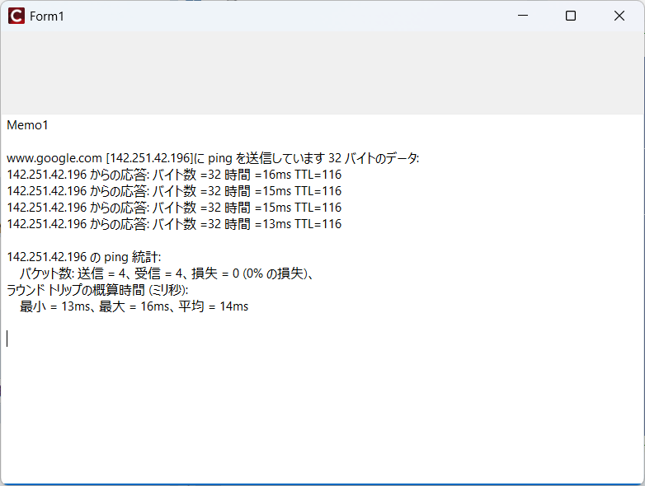The width and height of the screenshot is (645, 486).
Task: Click the '142.251.42.196 の ping 統計:' line
Action: 84,257
